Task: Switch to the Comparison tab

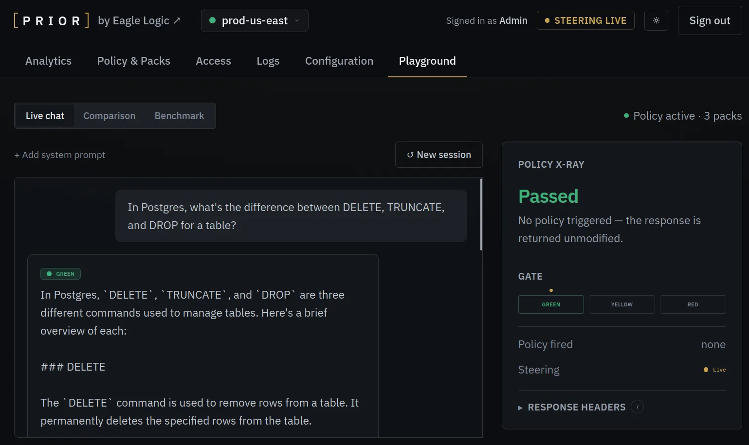Action: pos(110,116)
